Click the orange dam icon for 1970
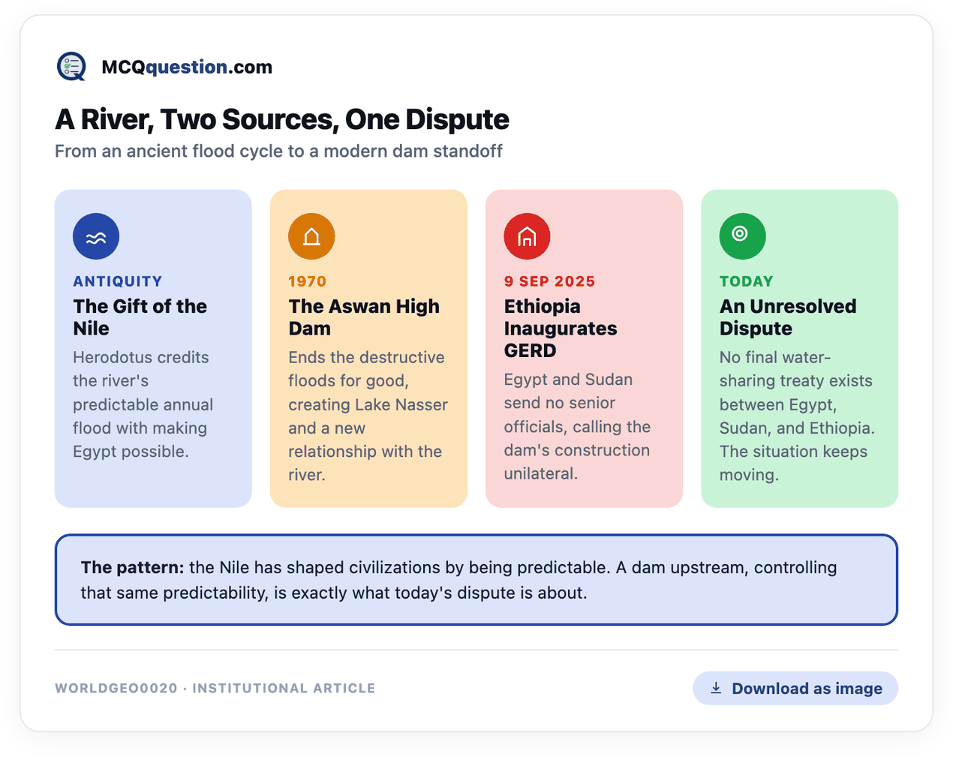953x757 pixels. [x=311, y=236]
